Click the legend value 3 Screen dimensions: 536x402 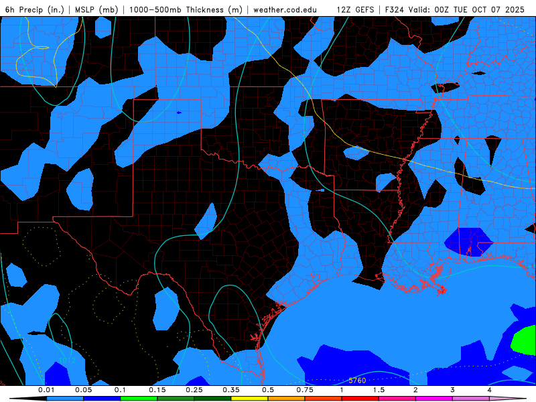tap(453, 390)
